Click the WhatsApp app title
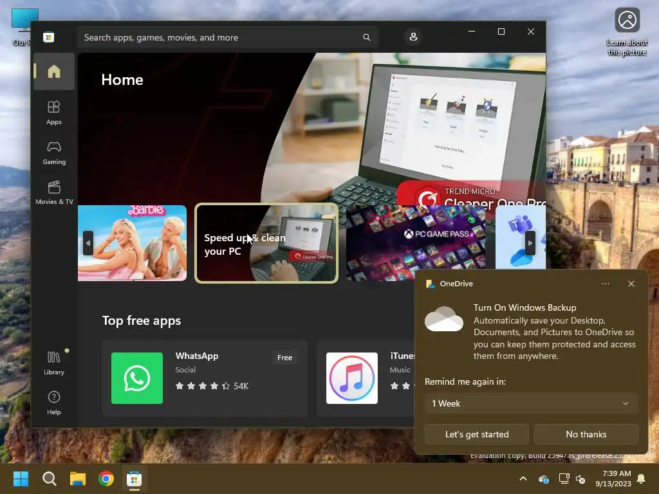 (197, 356)
